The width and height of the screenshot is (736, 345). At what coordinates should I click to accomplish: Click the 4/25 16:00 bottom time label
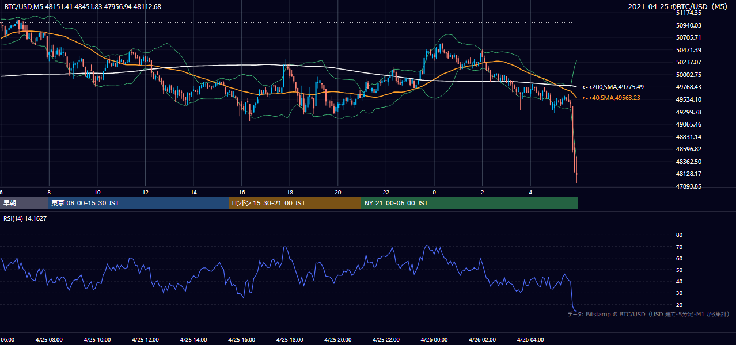pyautogui.click(x=241, y=340)
